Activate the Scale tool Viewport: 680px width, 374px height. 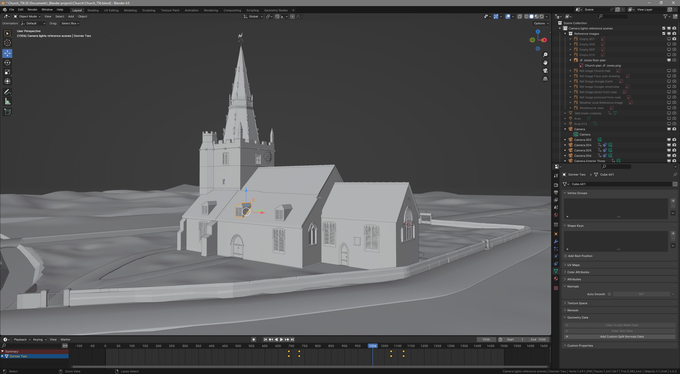[7, 72]
